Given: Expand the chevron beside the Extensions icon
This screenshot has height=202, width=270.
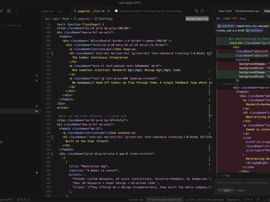Looking at the screenshot, I should 16,11.
